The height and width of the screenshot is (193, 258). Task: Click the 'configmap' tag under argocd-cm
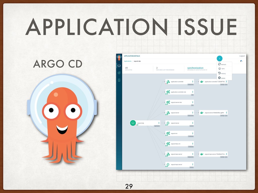[x=191, y=136]
